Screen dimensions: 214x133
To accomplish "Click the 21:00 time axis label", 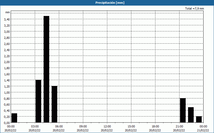I will (x=179, y=127).
